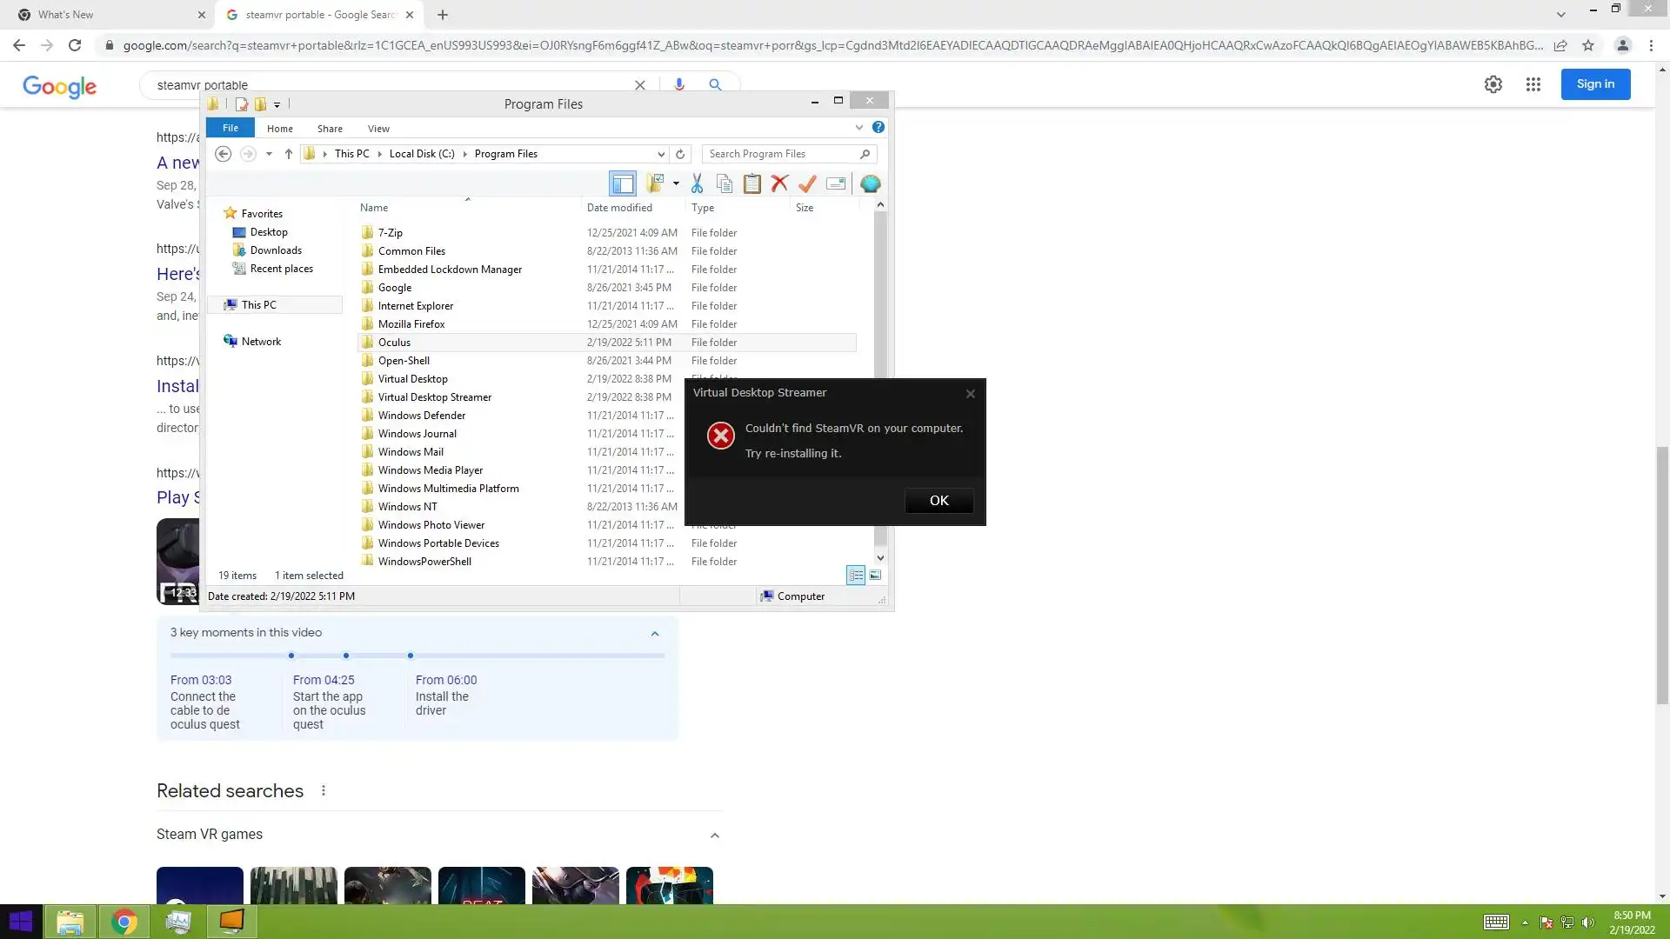Expand the address bar history dropdown
This screenshot has height=939, width=1670.
(x=661, y=154)
